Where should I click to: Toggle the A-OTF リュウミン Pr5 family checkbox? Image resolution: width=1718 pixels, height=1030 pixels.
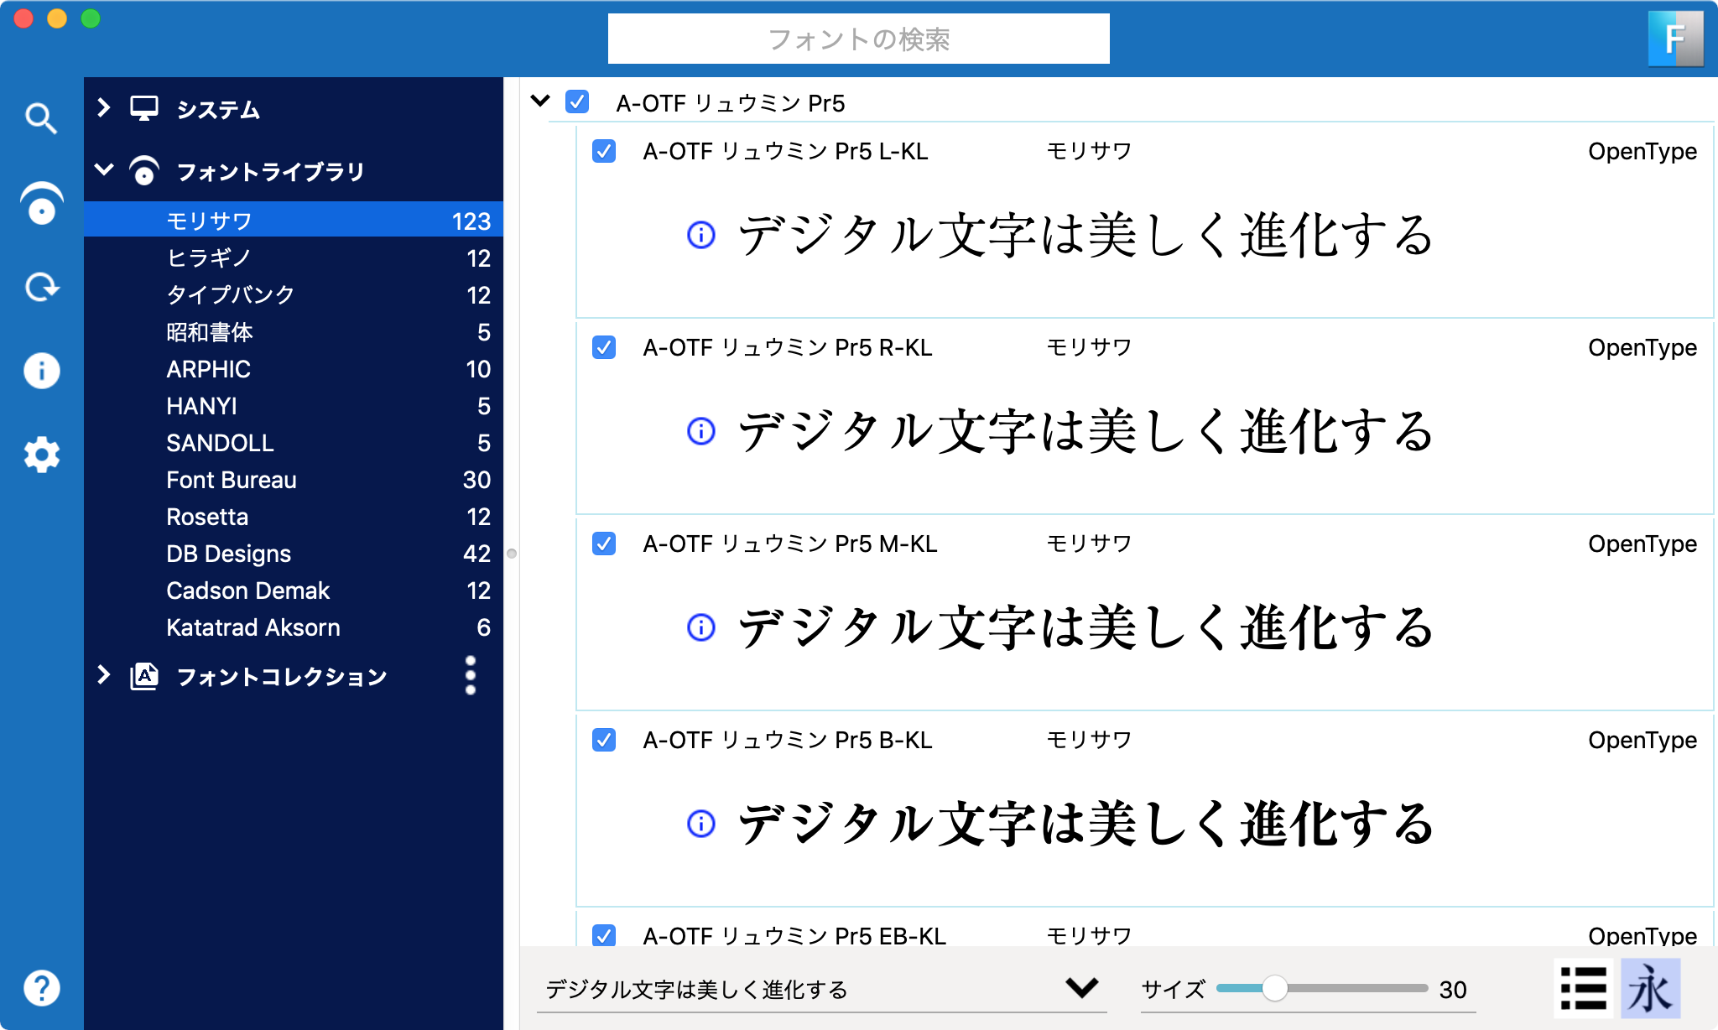click(577, 102)
